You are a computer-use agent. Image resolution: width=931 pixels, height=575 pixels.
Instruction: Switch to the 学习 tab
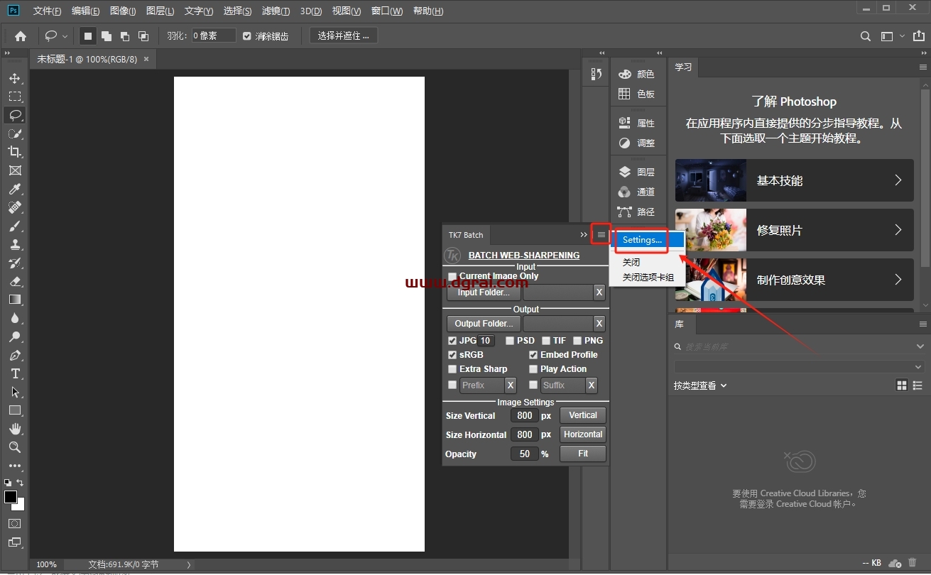click(x=683, y=67)
